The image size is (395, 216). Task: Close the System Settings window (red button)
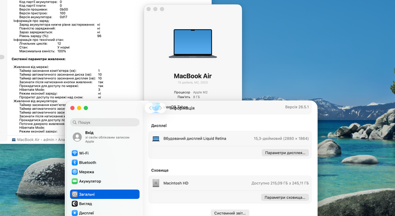tap(73, 108)
